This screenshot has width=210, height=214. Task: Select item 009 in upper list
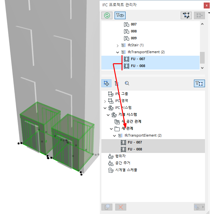tap(134, 38)
